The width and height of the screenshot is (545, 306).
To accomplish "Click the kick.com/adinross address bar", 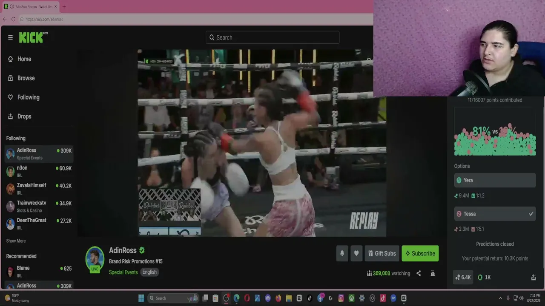I will pyautogui.click(x=196, y=19).
